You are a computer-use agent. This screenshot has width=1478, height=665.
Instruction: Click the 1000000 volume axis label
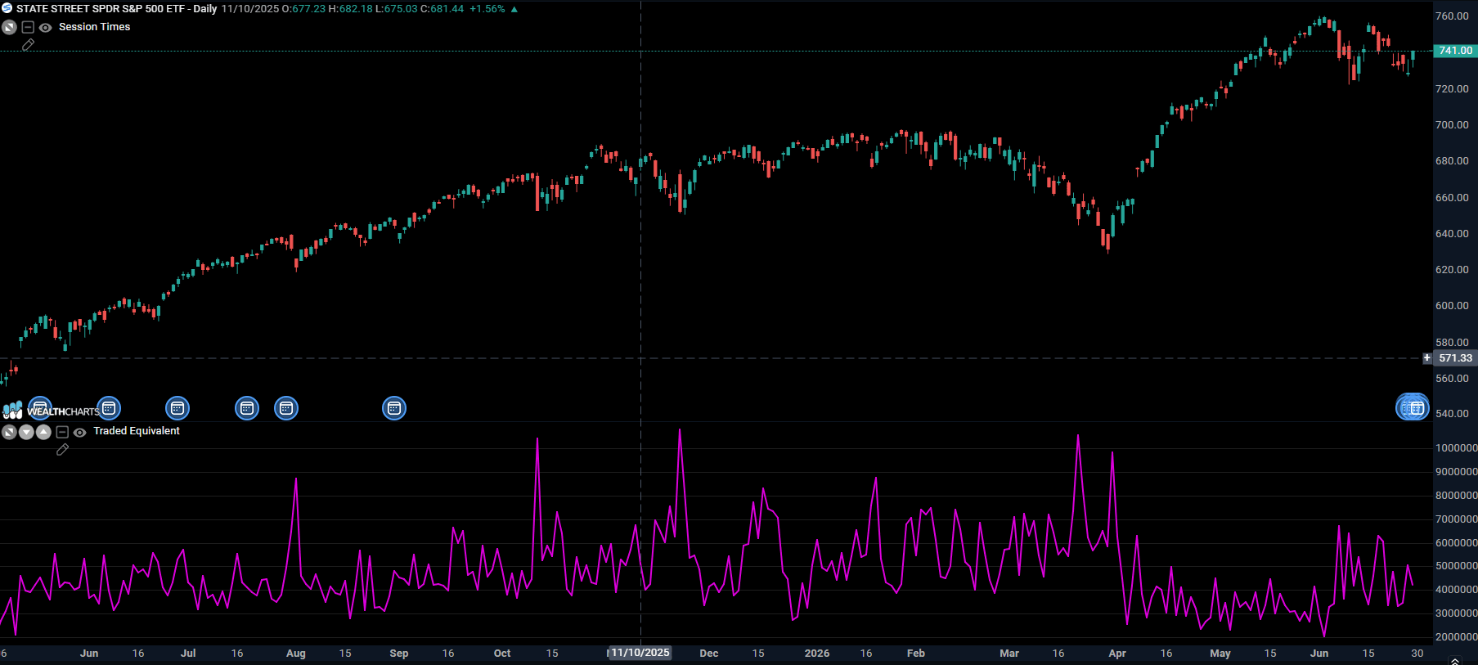[x=1457, y=448]
